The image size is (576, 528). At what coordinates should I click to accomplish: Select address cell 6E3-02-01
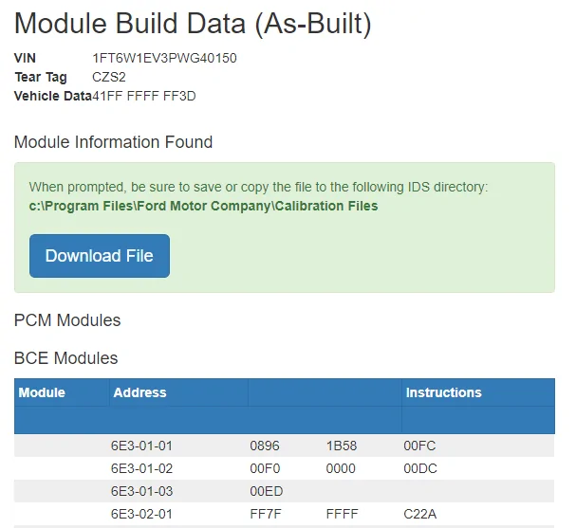coord(142,514)
